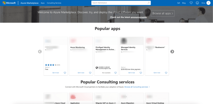Open Migrate SAP on Azure service card
213x104 pixels.
[x=106, y=98]
